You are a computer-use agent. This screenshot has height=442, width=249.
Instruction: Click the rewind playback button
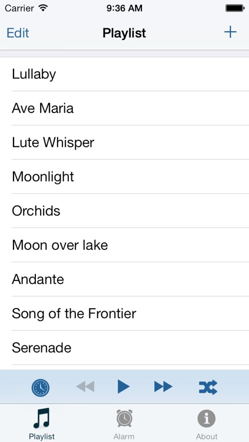point(85,386)
